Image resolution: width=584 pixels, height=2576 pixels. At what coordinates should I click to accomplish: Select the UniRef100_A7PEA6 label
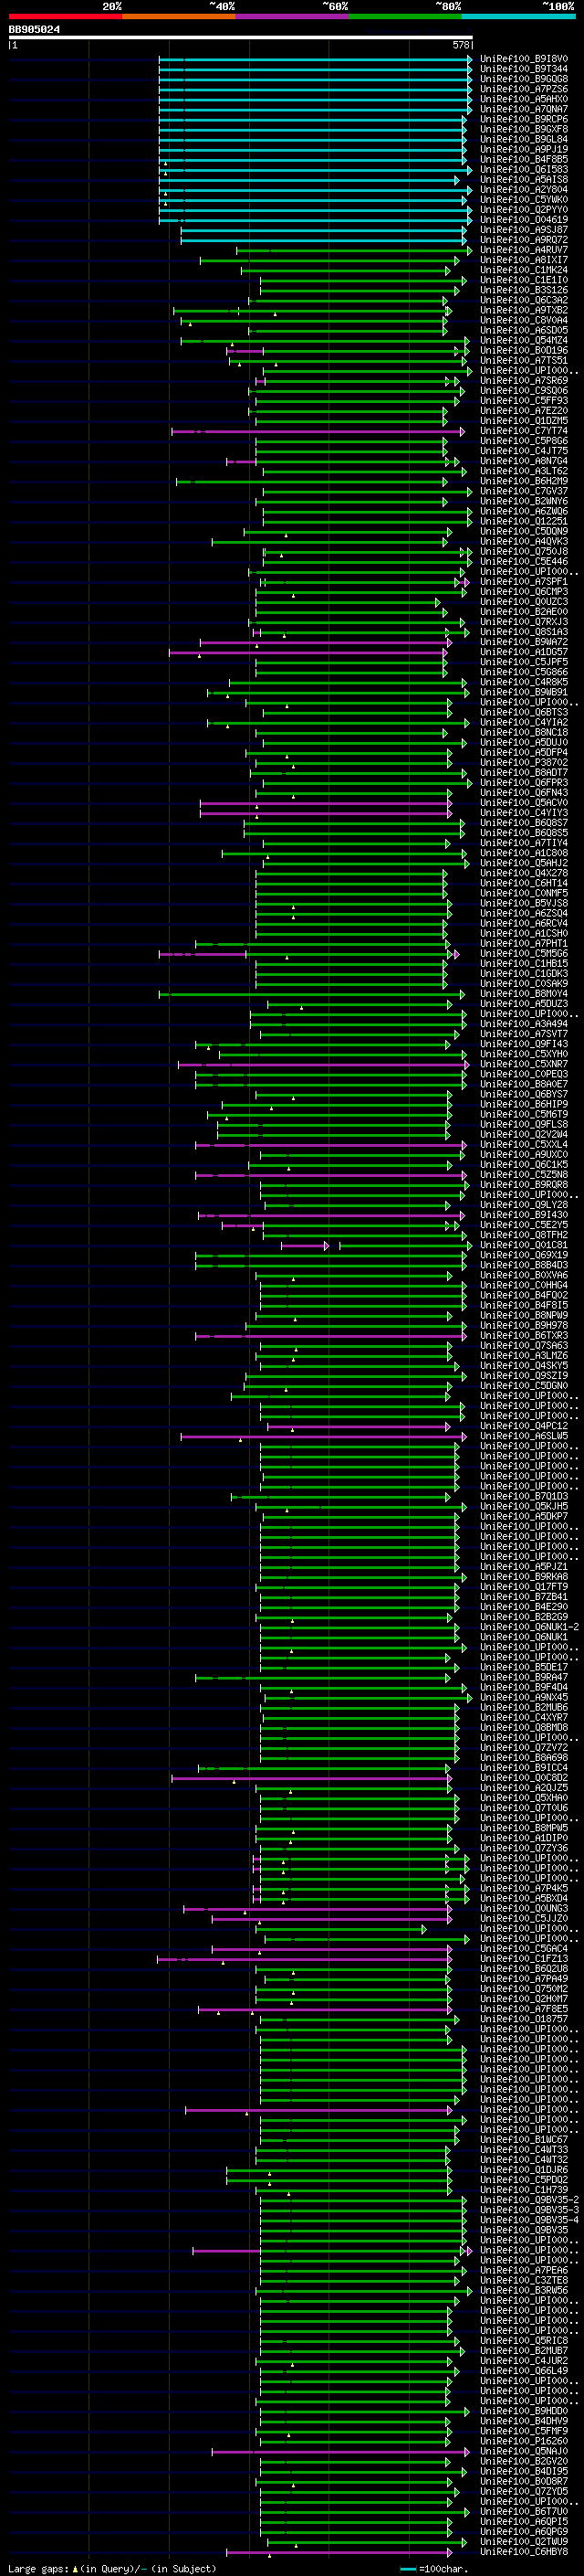tap(524, 2270)
